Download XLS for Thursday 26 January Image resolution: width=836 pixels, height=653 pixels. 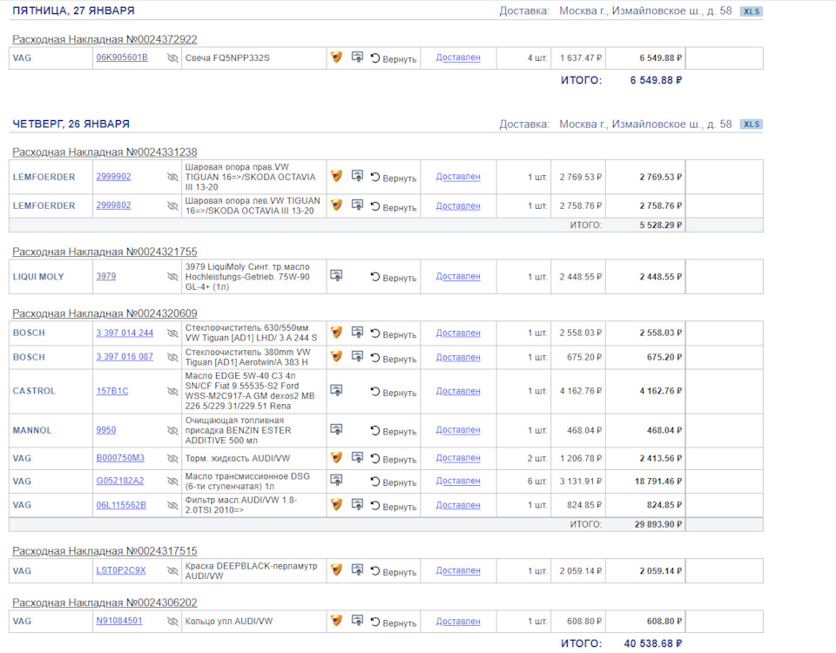coord(752,125)
